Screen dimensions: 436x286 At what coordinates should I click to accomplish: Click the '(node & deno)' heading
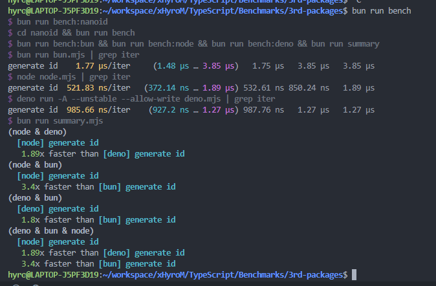click(38, 132)
